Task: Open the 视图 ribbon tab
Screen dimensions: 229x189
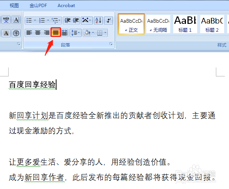Action: 14,6
